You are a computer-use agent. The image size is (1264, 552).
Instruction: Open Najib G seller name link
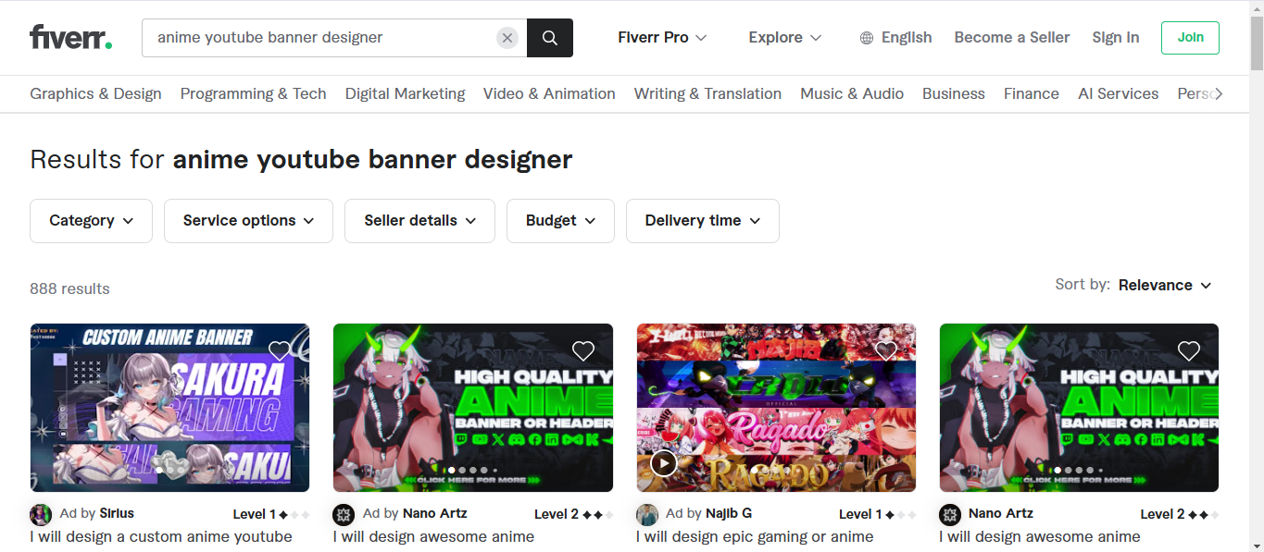(729, 513)
